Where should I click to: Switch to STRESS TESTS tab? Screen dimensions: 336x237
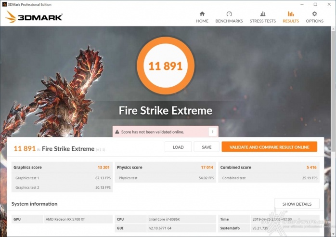pyautogui.click(x=263, y=17)
